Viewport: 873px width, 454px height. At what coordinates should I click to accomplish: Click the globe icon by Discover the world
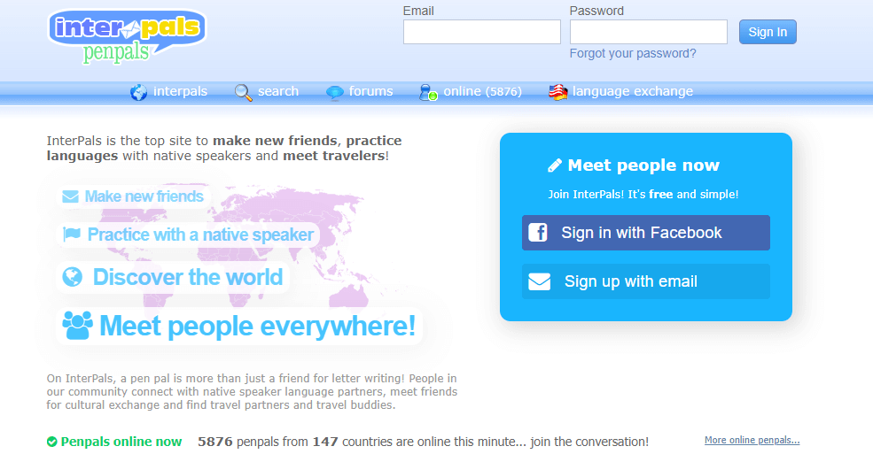[x=73, y=277]
